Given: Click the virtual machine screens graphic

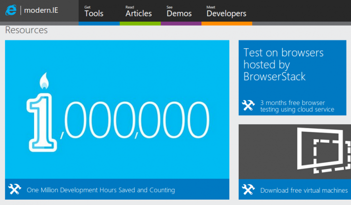Looking at the screenshot, I should pyautogui.click(x=324, y=150).
